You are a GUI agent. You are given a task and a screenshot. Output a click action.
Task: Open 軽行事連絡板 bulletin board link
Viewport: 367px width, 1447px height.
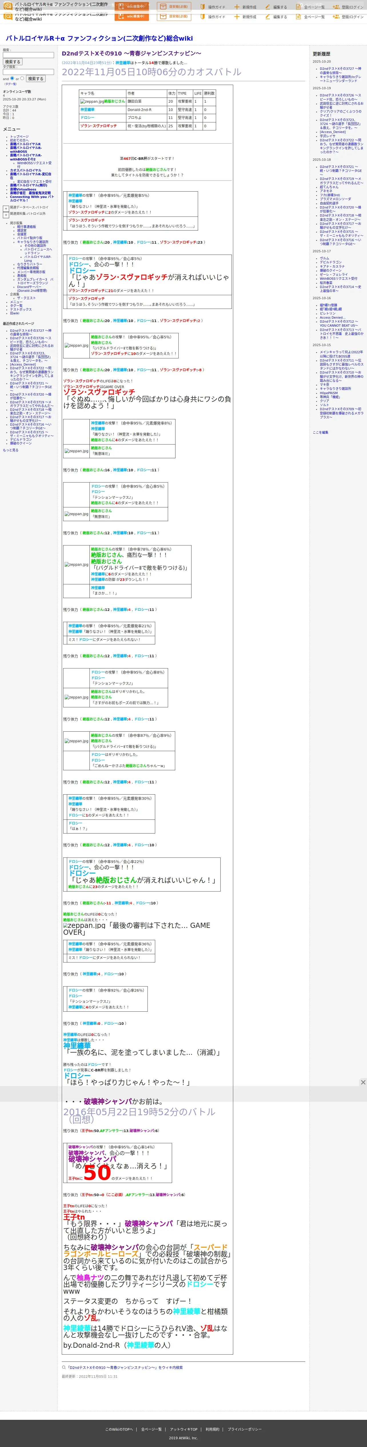(x=26, y=227)
